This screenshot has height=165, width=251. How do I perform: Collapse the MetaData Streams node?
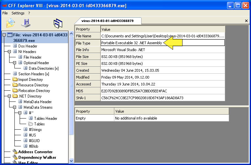15,107
